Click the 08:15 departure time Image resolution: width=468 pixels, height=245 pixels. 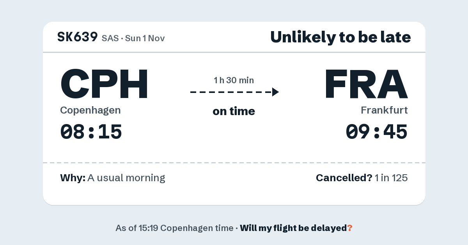(91, 131)
